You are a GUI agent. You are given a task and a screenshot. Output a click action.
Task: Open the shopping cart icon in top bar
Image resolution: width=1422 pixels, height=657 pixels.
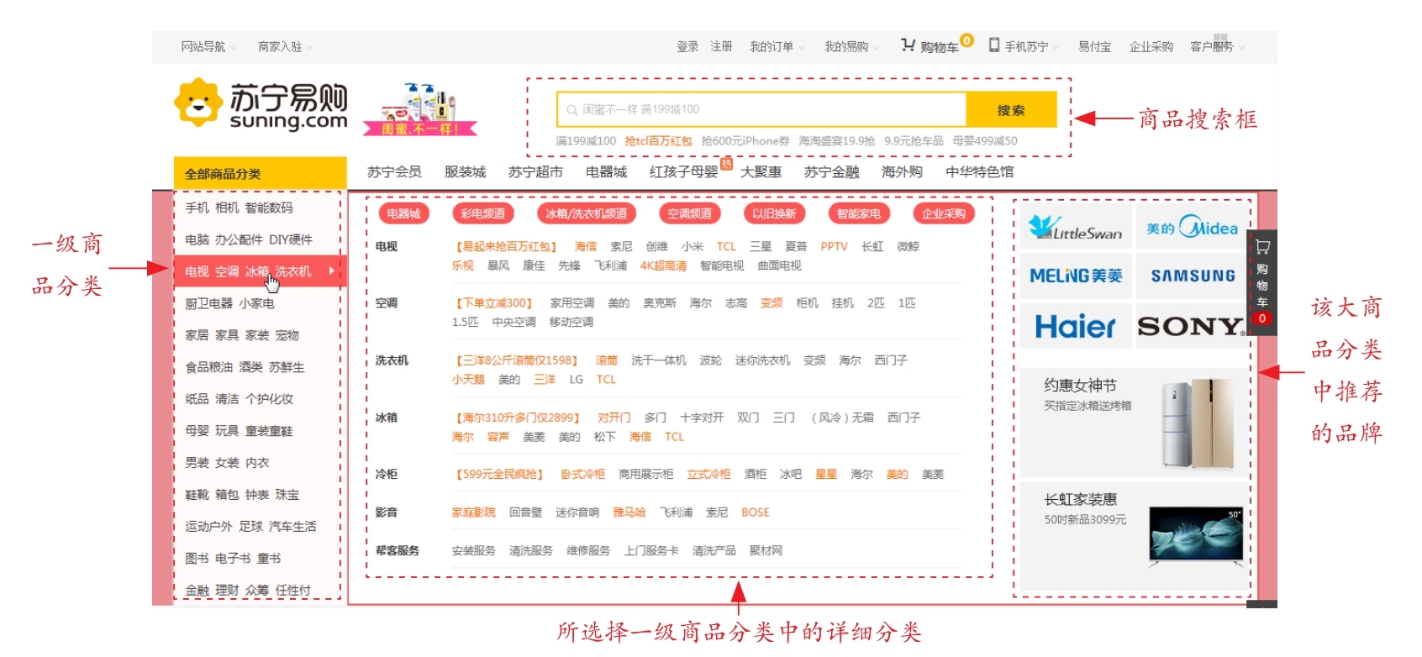coord(908,45)
